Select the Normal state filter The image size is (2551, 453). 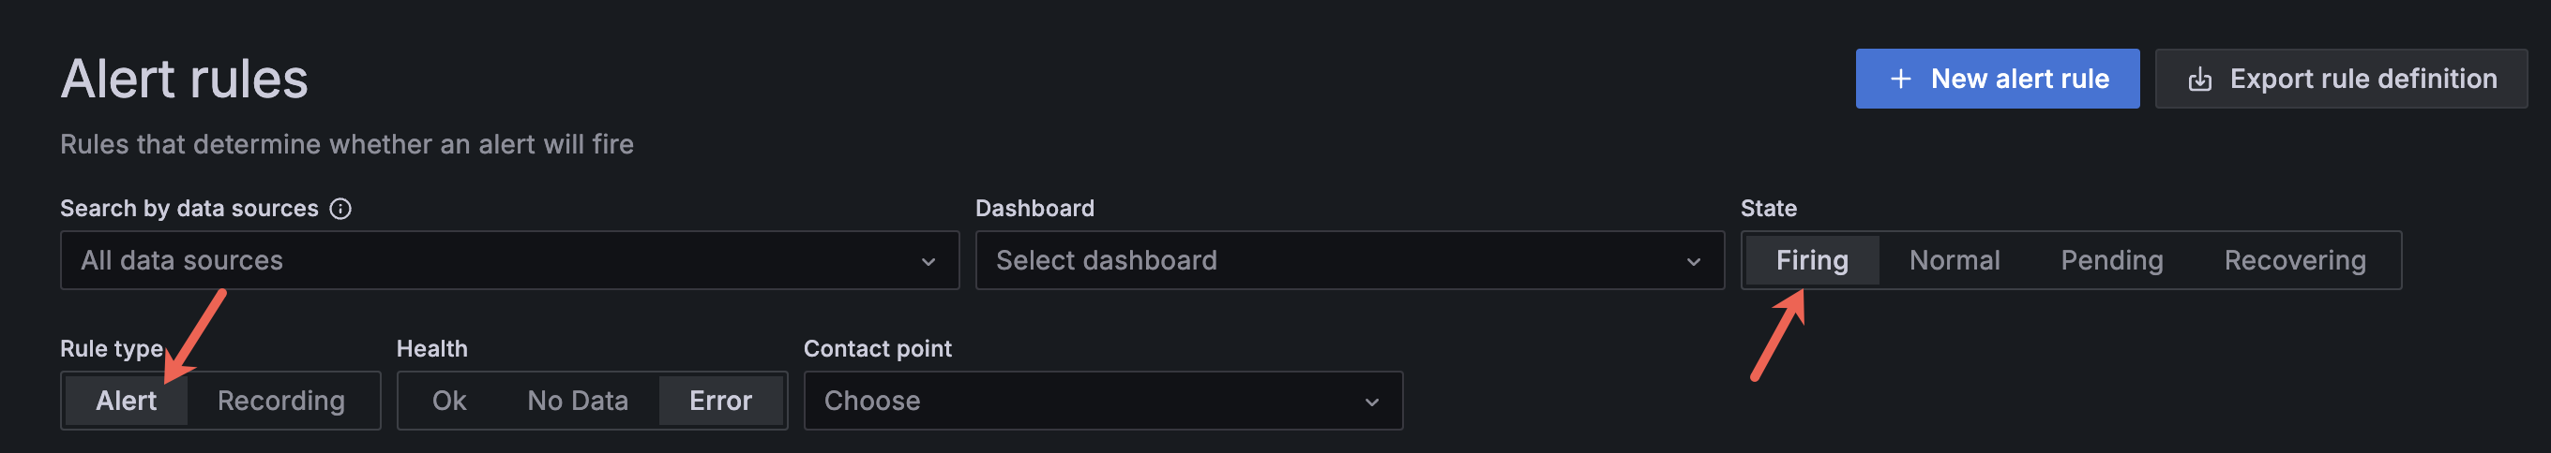pyautogui.click(x=1954, y=260)
